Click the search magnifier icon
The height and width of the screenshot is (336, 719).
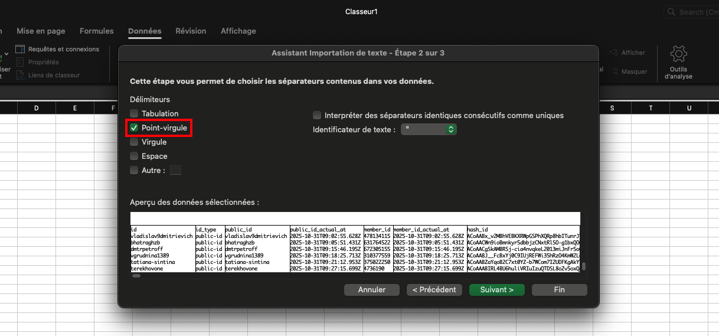coord(672,12)
